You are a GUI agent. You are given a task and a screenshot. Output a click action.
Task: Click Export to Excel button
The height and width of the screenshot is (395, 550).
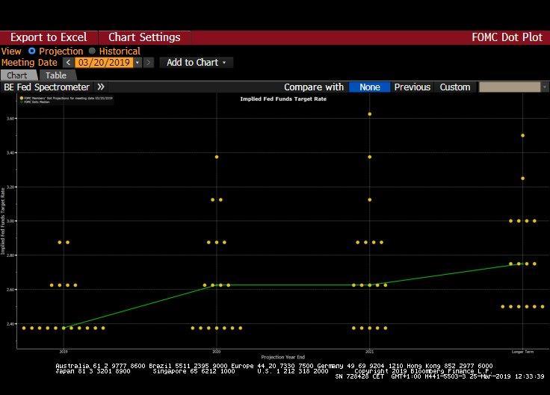pos(49,37)
